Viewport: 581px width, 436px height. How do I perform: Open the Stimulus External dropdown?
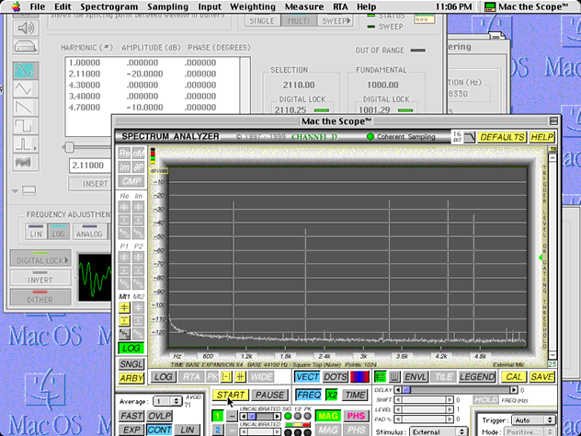click(x=438, y=432)
